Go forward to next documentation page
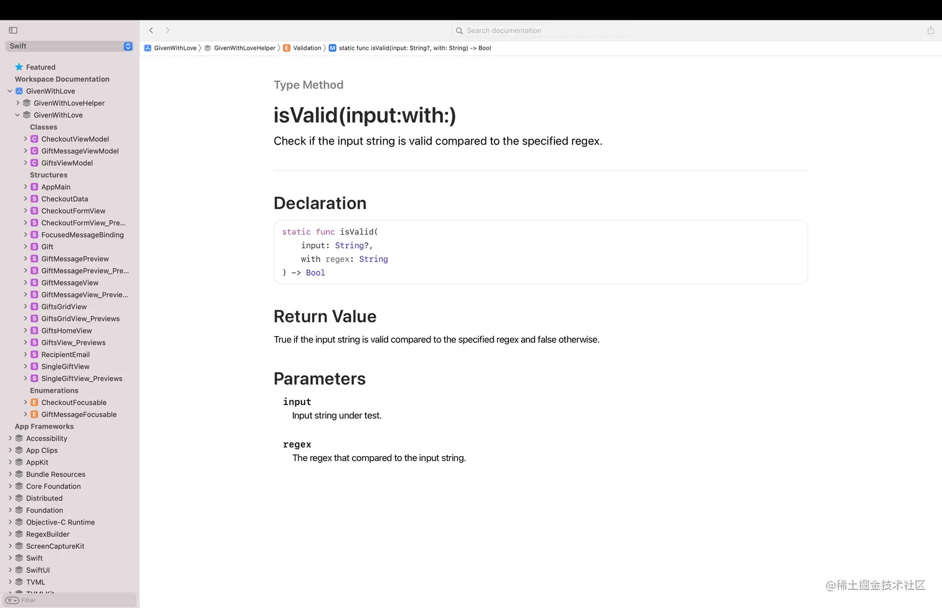The height and width of the screenshot is (608, 942). coord(168,30)
